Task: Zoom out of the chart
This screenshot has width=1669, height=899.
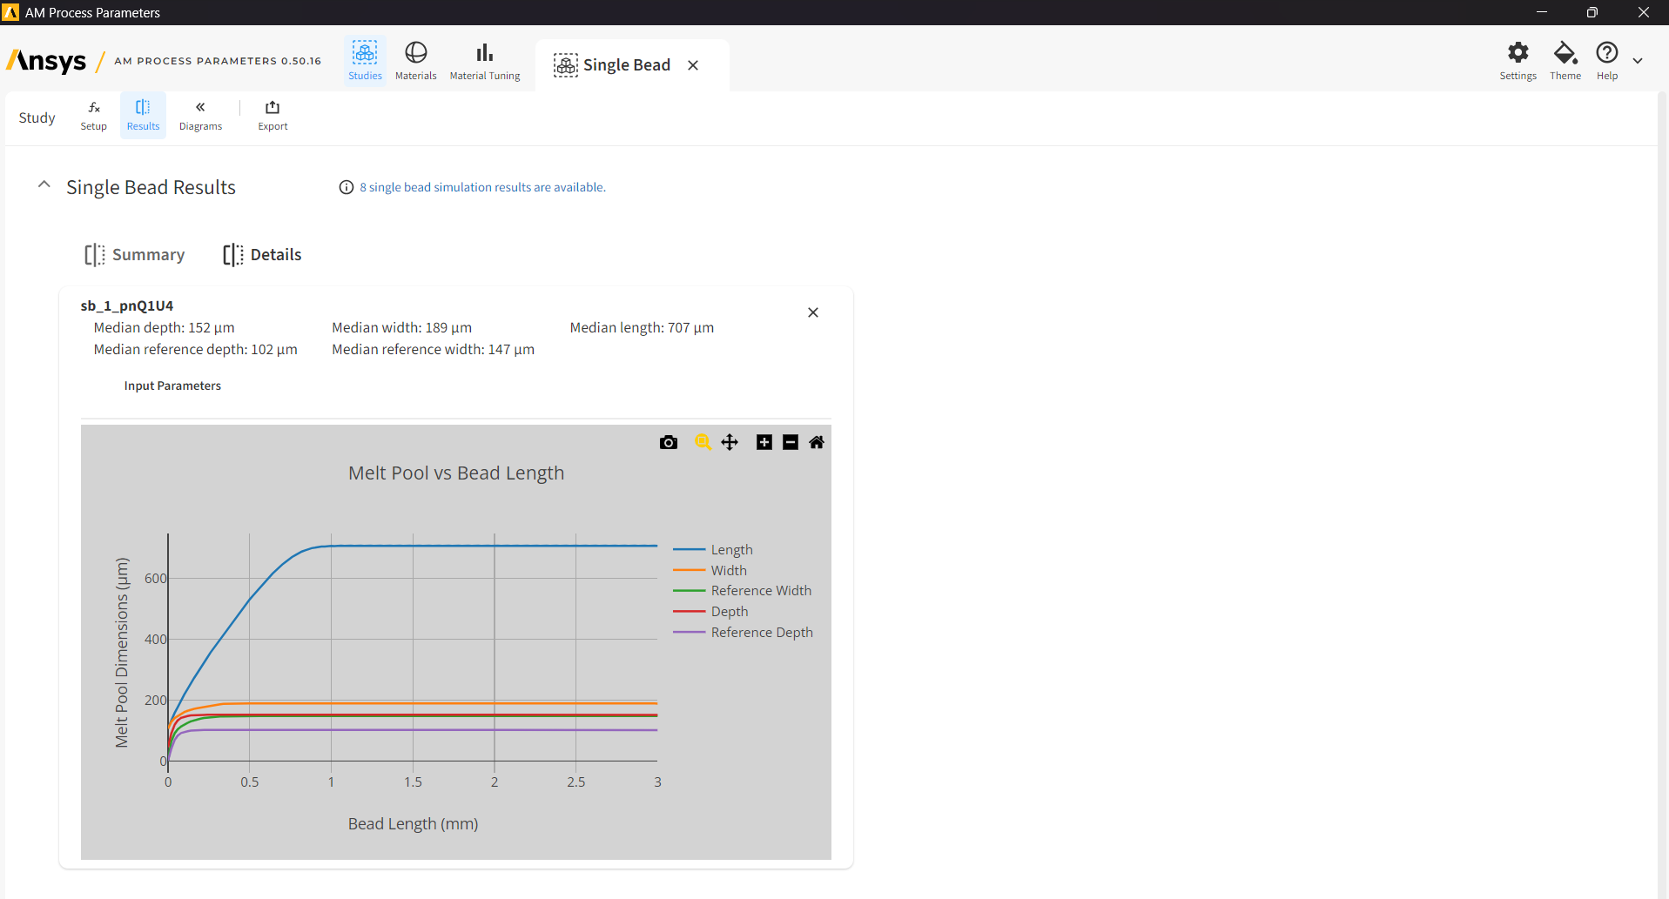Action: (x=791, y=442)
